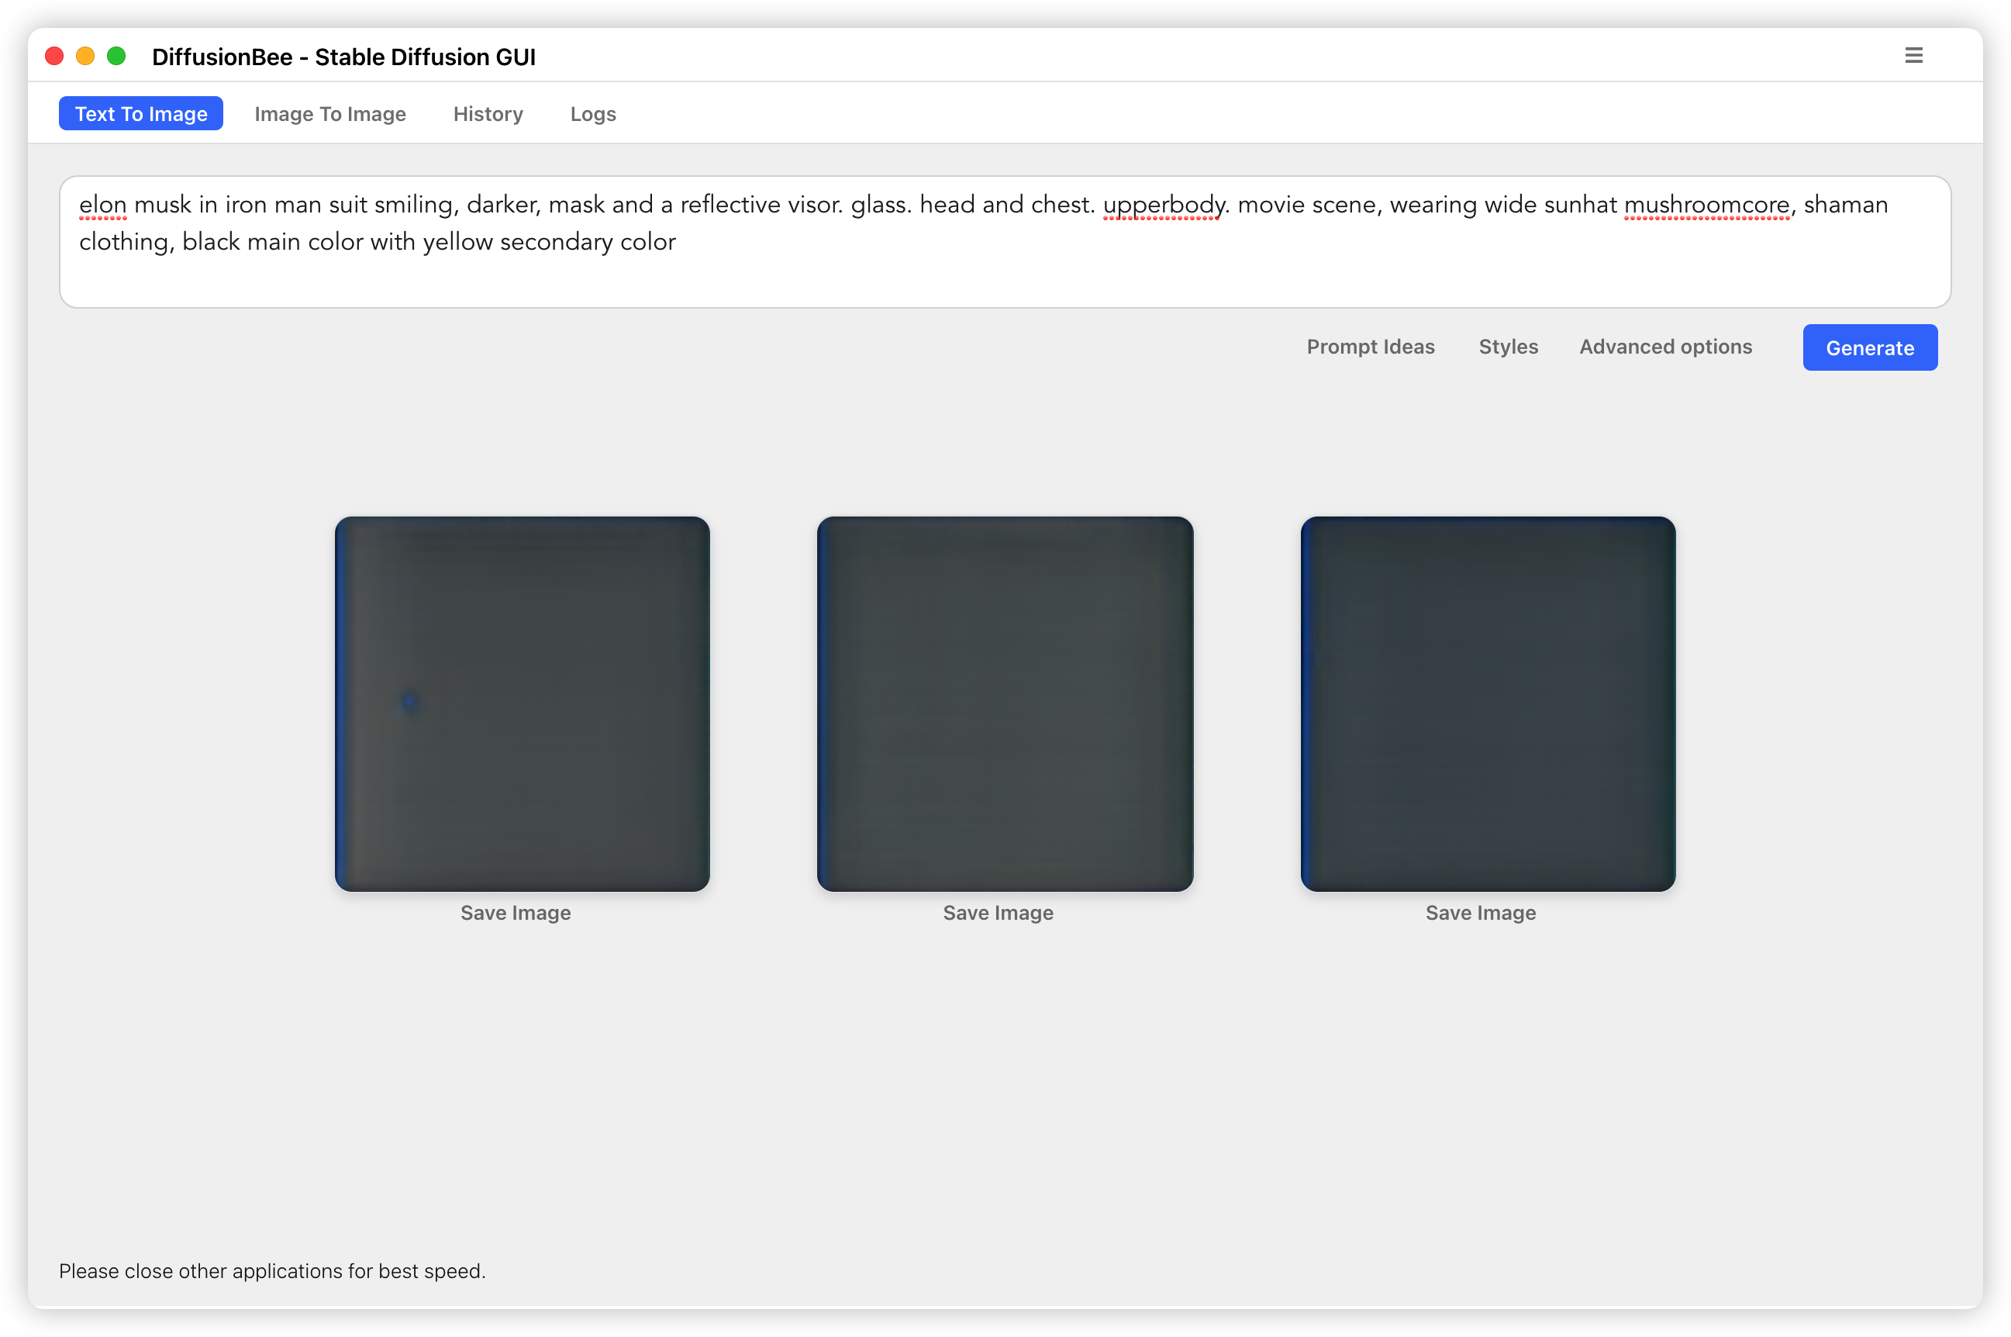Image resolution: width=2011 pixels, height=1337 pixels.
Task: Save the first generated image
Action: (x=516, y=912)
